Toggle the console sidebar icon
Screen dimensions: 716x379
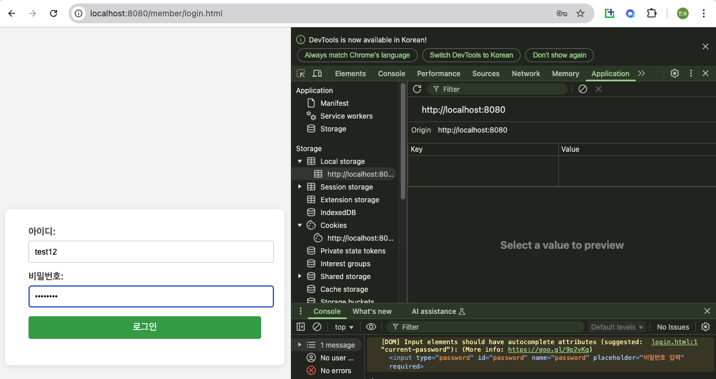click(301, 327)
